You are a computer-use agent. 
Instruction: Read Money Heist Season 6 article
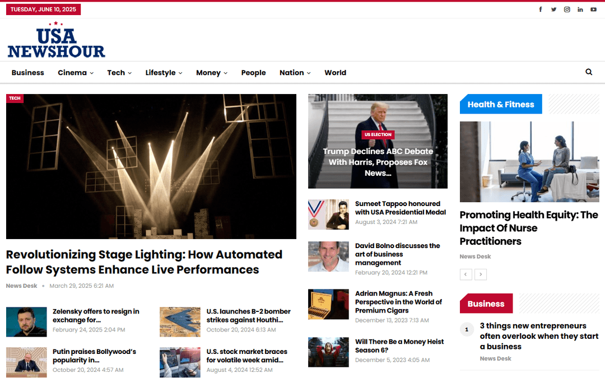tap(399, 346)
